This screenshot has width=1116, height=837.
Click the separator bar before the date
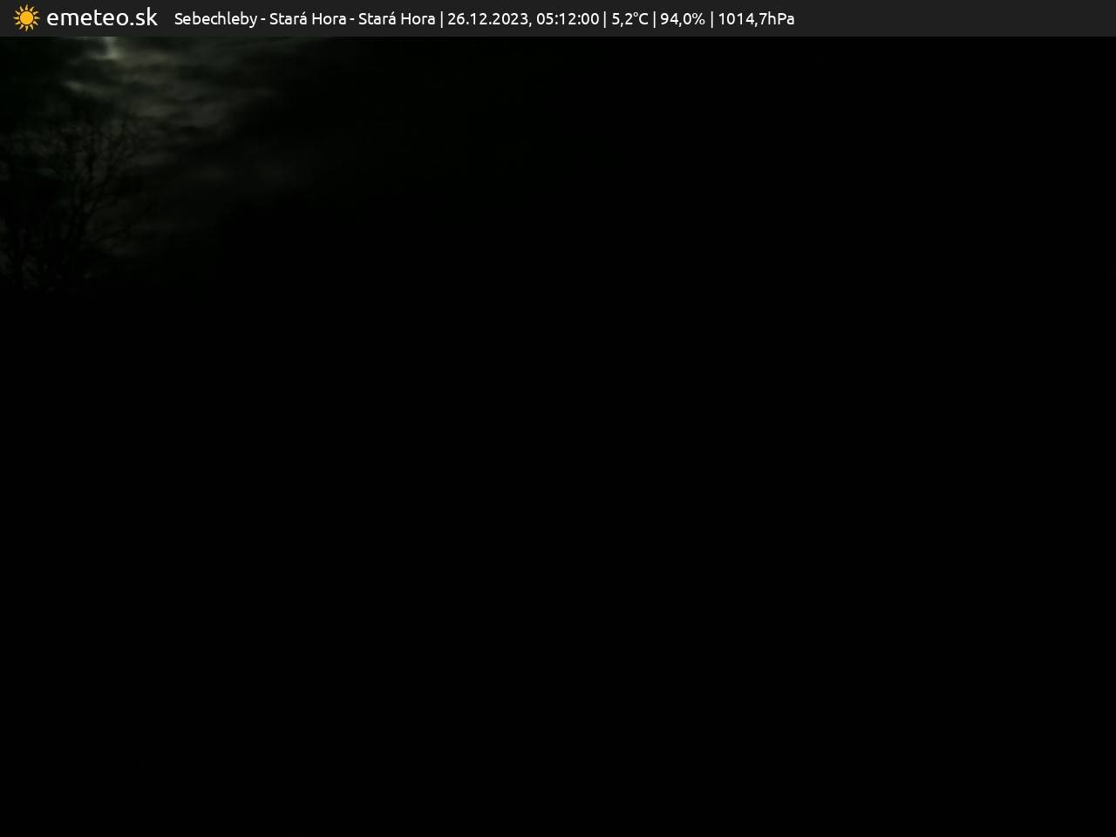(x=441, y=19)
